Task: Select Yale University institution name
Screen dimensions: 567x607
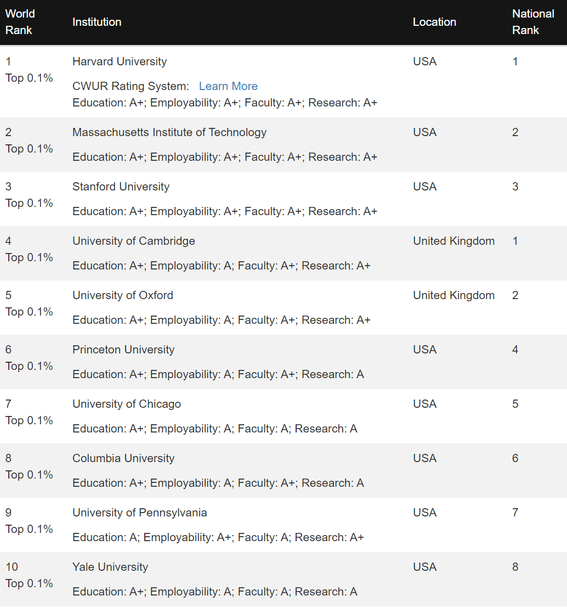Action: point(110,567)
